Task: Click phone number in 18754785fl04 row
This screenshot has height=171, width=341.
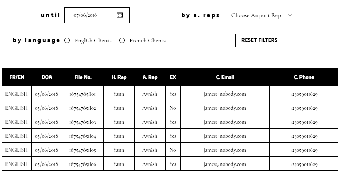Action: (304, 136)
